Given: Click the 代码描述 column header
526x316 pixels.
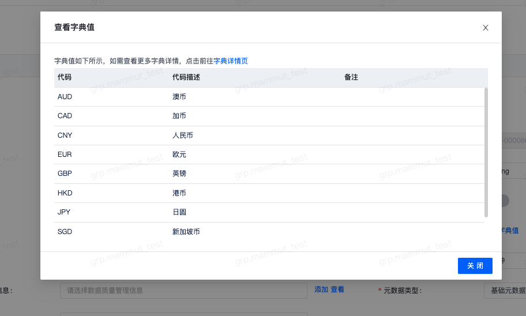Looking at the screenshot, I should click(186, 77).
